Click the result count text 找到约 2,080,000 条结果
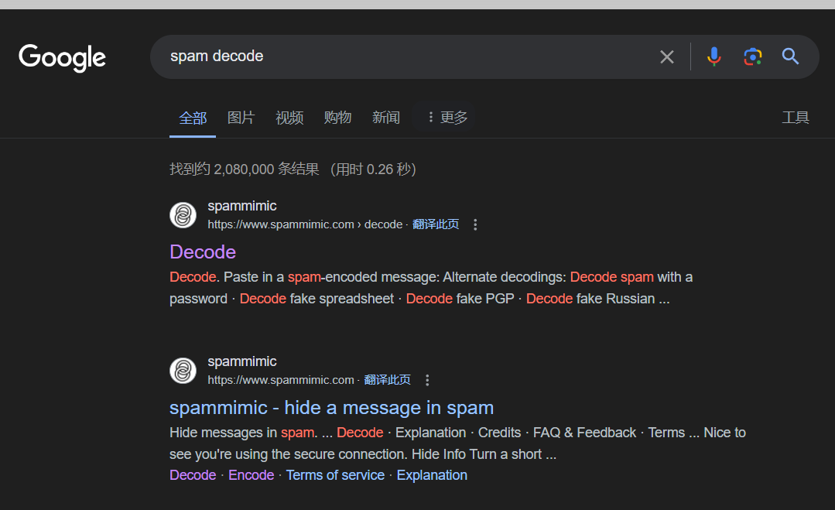Screen dimensions: 835x510 click(x=245, y=169)
